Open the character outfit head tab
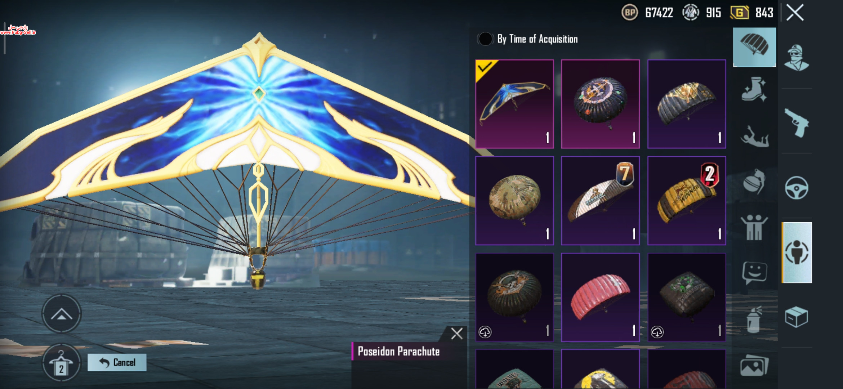843x389 pixels. [x=796, y=58]
